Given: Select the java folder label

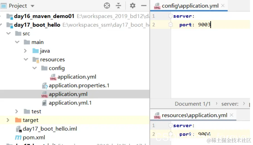Looking at the screenshot, I should (x=45, y=51).
